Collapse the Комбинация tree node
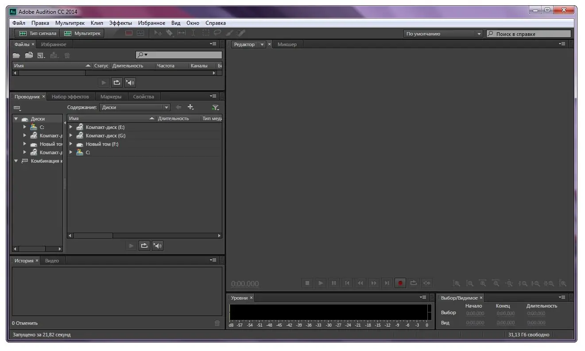This screenshot has width=585, height=351. pos(16,161)
